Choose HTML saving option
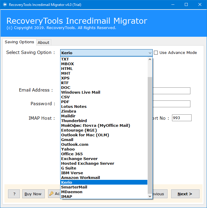Screen dimensions: 207x208 104,69
